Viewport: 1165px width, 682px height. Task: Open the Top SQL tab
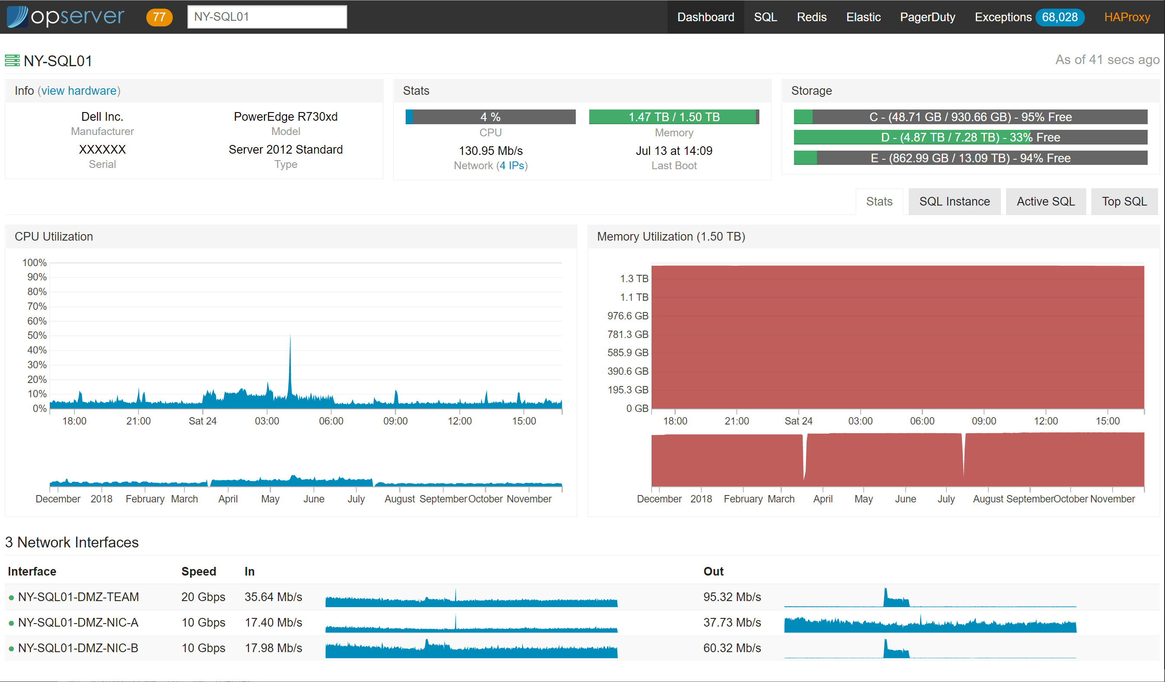[1124, 202]
